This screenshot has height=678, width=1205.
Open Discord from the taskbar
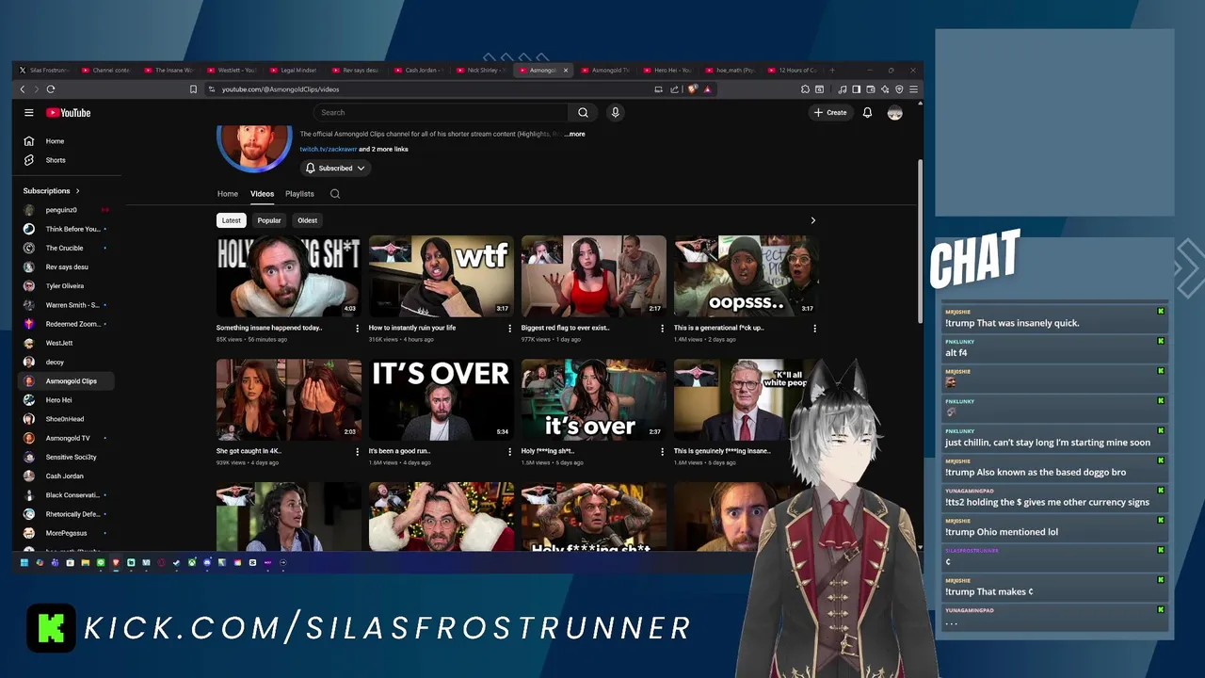coord(207,563)
